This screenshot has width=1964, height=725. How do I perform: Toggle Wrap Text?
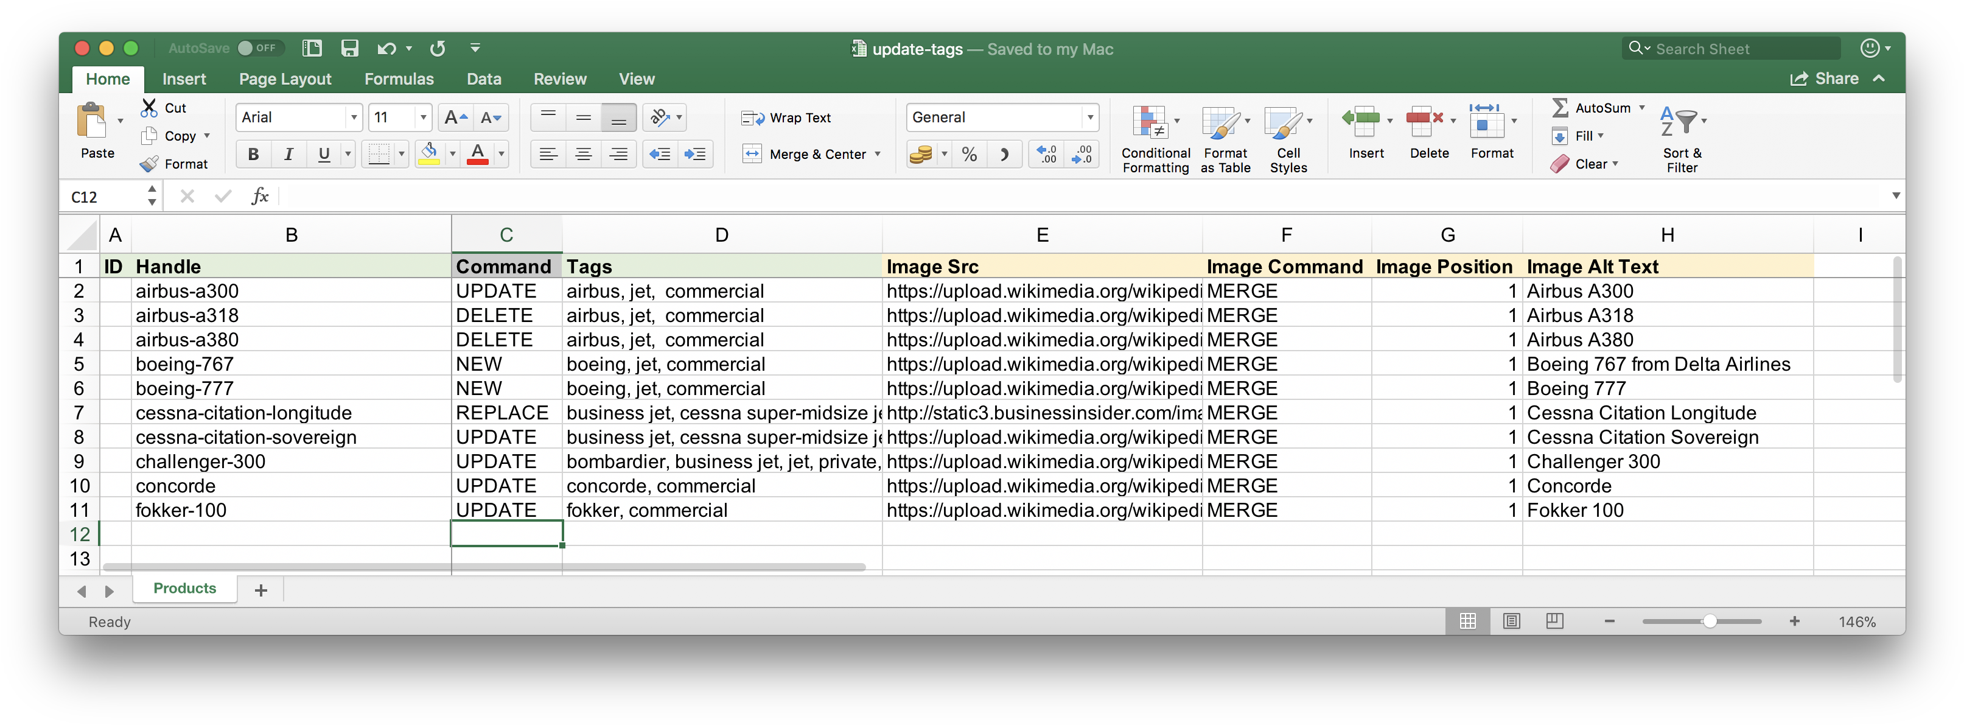tap(786, 117)
